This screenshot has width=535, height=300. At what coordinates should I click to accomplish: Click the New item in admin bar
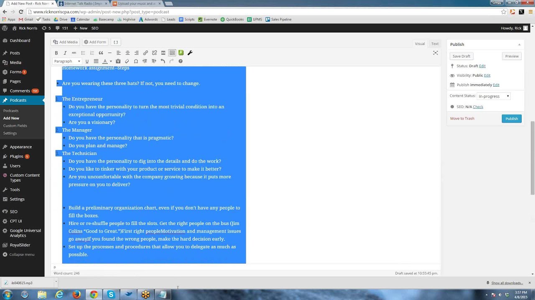point(80,28)
